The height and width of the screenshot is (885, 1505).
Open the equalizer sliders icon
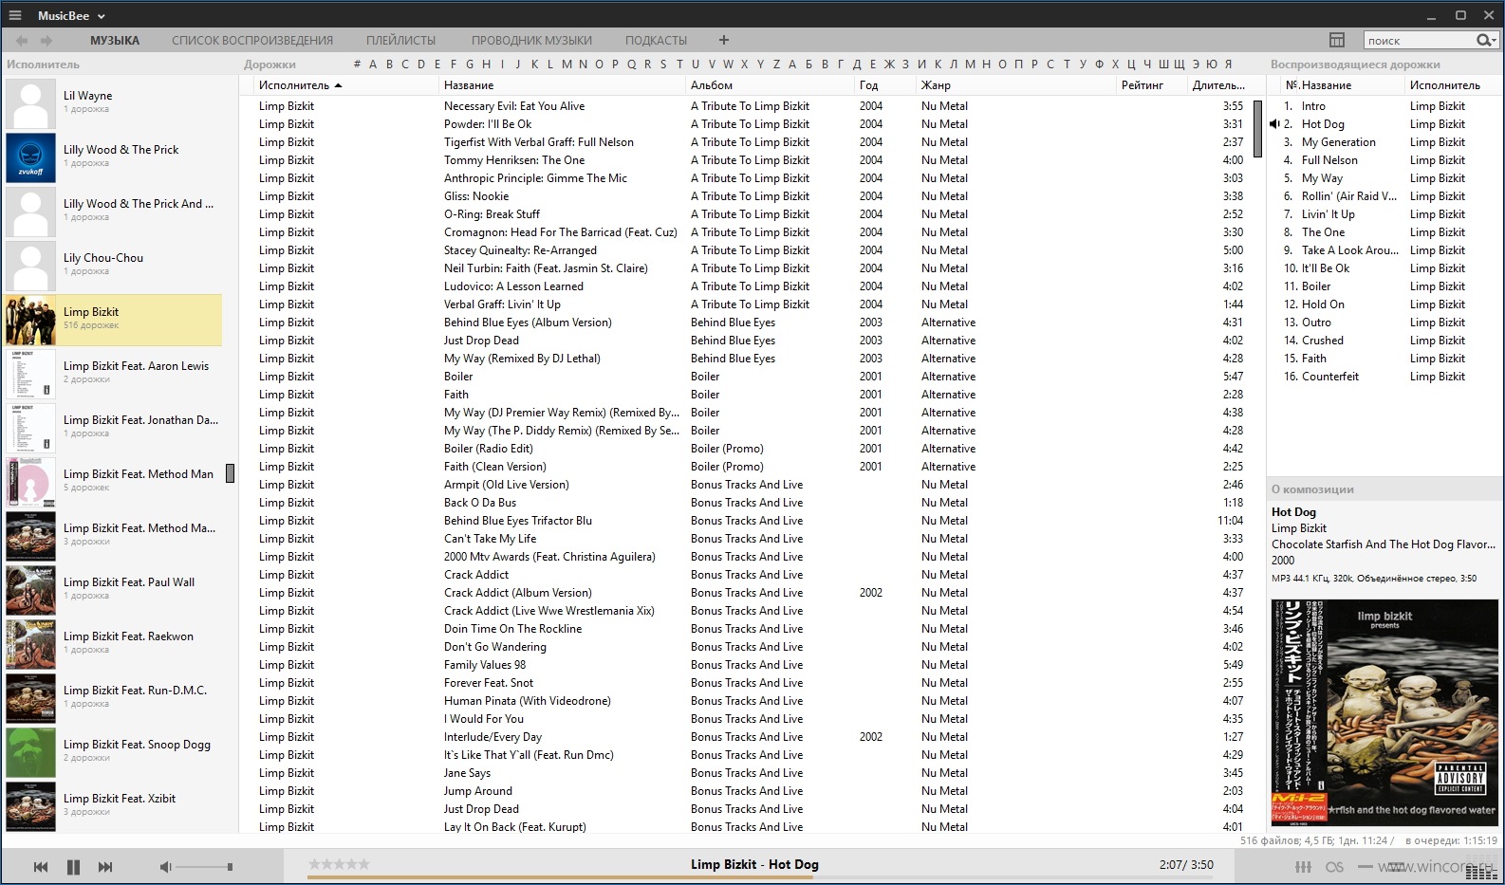[1304, 867]
